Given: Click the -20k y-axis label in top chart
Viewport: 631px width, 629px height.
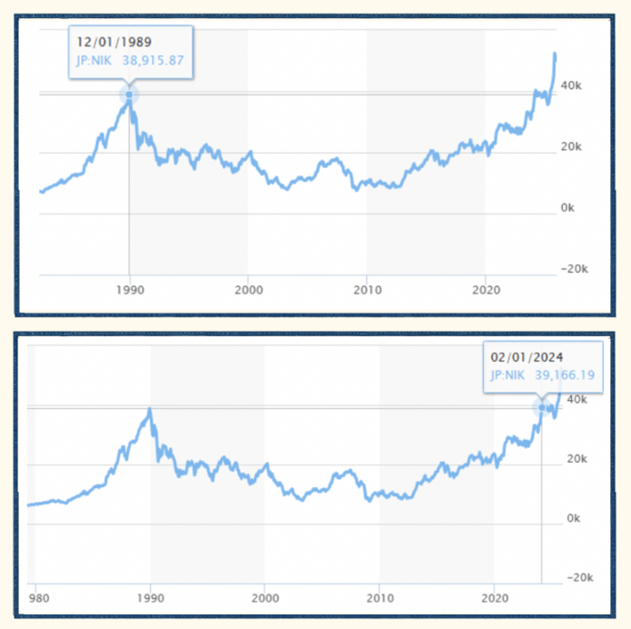Looking at the screenshot, I should coord(572,269).
